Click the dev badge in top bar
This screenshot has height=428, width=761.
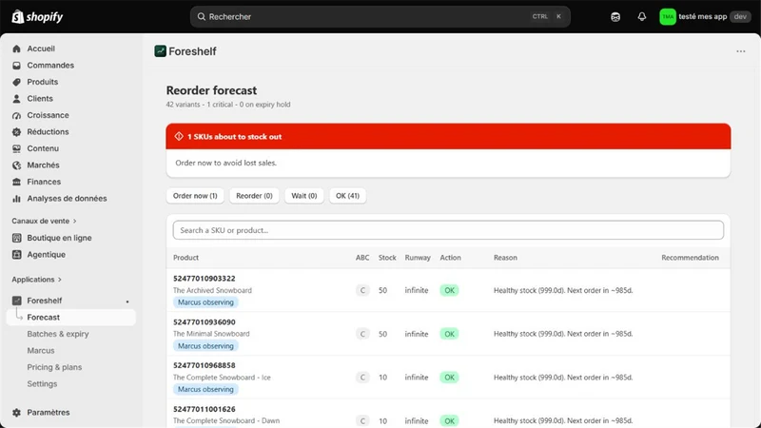pyautogui.click(x=740, y=16)
